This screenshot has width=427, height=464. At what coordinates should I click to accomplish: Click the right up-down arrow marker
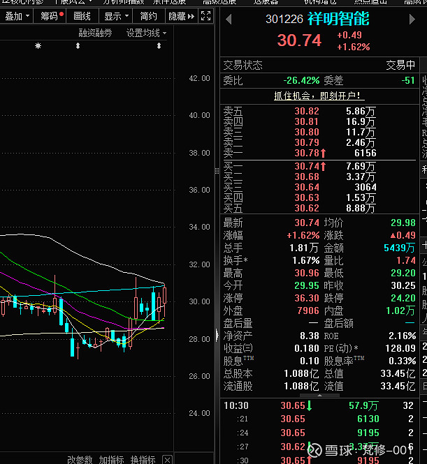point(159,46)
